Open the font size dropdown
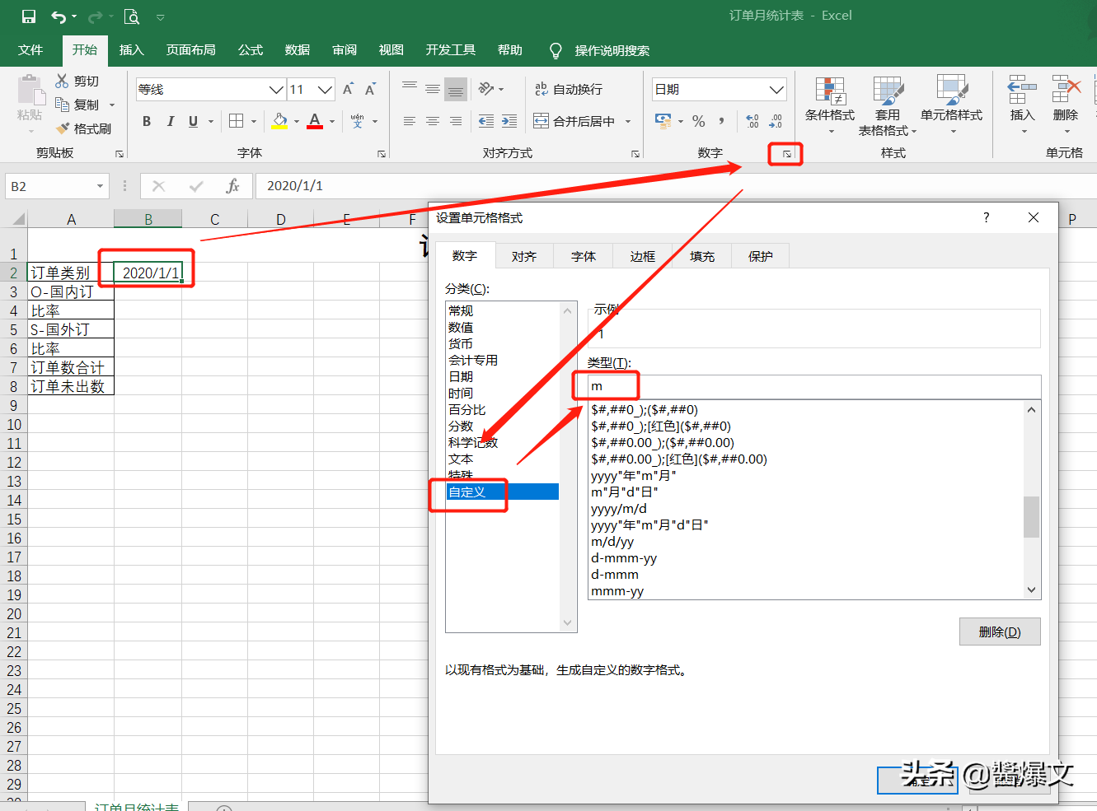The image size is (1097, 811). click(x=326, y=89)
